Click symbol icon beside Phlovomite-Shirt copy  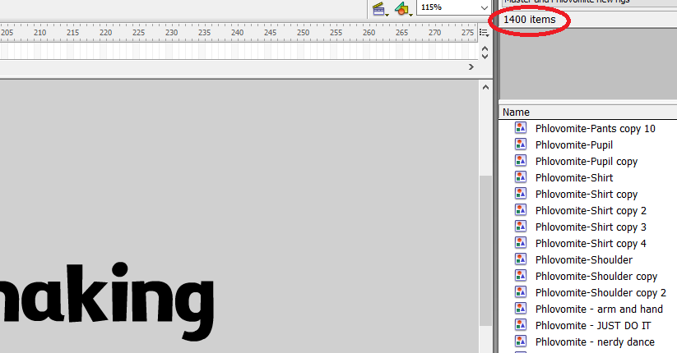[x=521, y=193]
